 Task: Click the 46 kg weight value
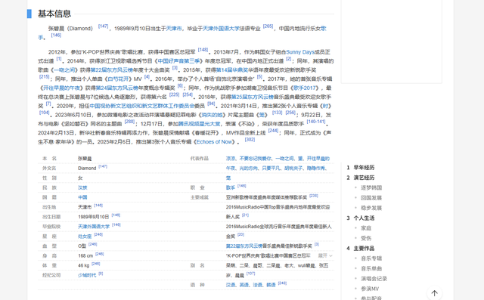[x=83, y=265]
